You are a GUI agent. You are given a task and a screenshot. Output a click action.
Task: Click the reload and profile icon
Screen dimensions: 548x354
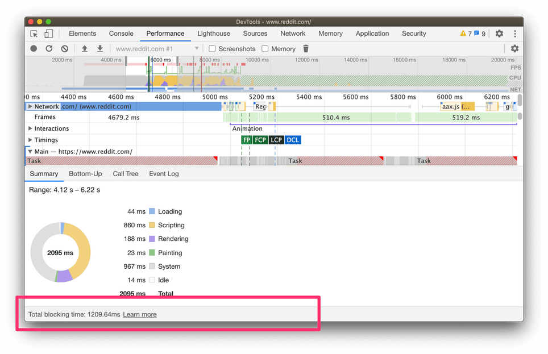click(49, 49)
